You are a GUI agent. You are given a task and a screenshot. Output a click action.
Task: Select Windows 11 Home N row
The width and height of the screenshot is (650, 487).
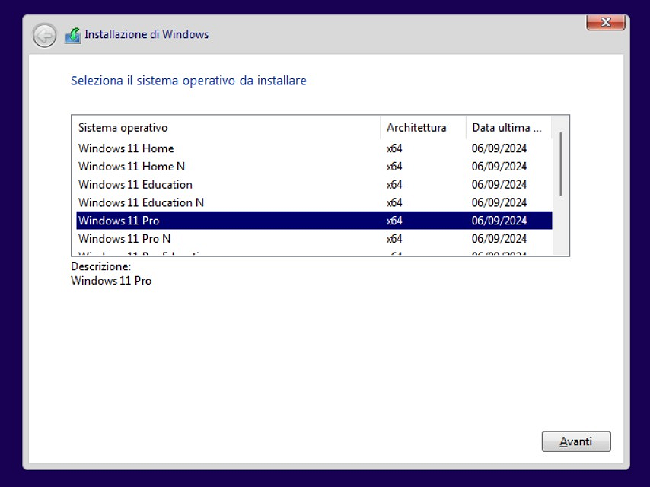click(314, 167)
